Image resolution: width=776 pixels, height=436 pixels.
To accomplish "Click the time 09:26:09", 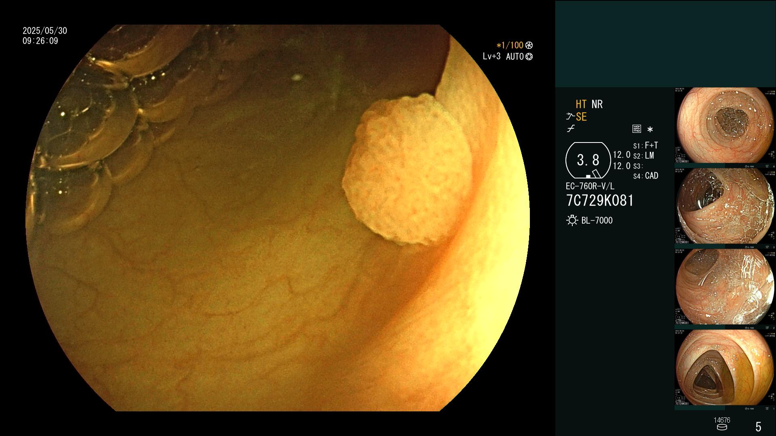I will tap(40, 41).
